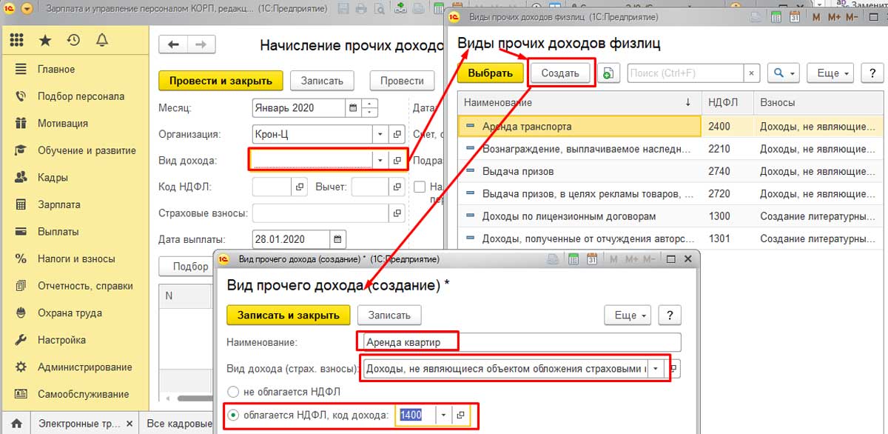
Task: Open Налоги и взносы in the sidebar
Action: click(76, 258)
